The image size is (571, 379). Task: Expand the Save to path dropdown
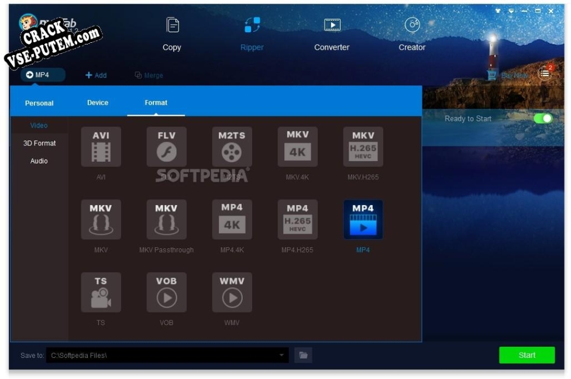pos(281,355)
